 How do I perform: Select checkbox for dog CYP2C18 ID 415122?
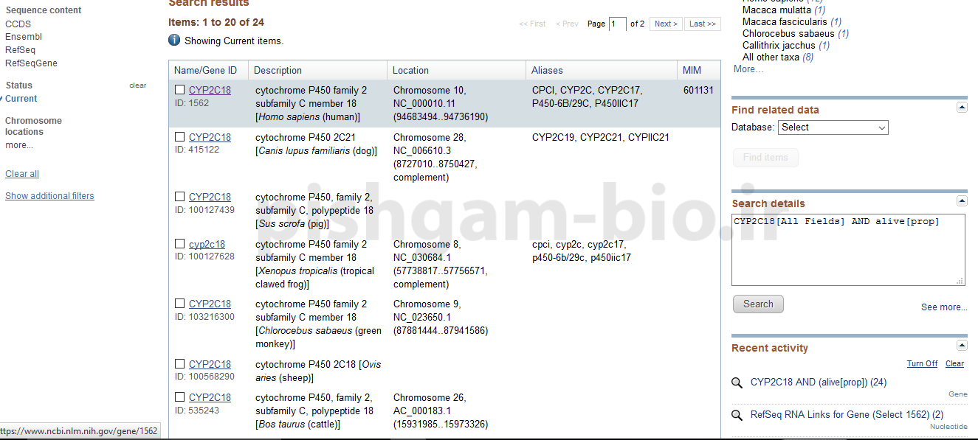(x=180, y=137)
